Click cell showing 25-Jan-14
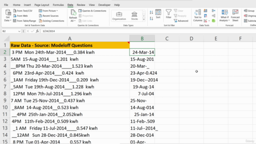This screenshot has height=144, width=256. click(142, 114)
